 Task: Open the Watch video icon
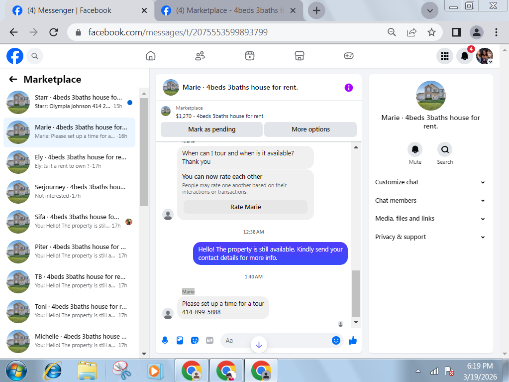250,56
